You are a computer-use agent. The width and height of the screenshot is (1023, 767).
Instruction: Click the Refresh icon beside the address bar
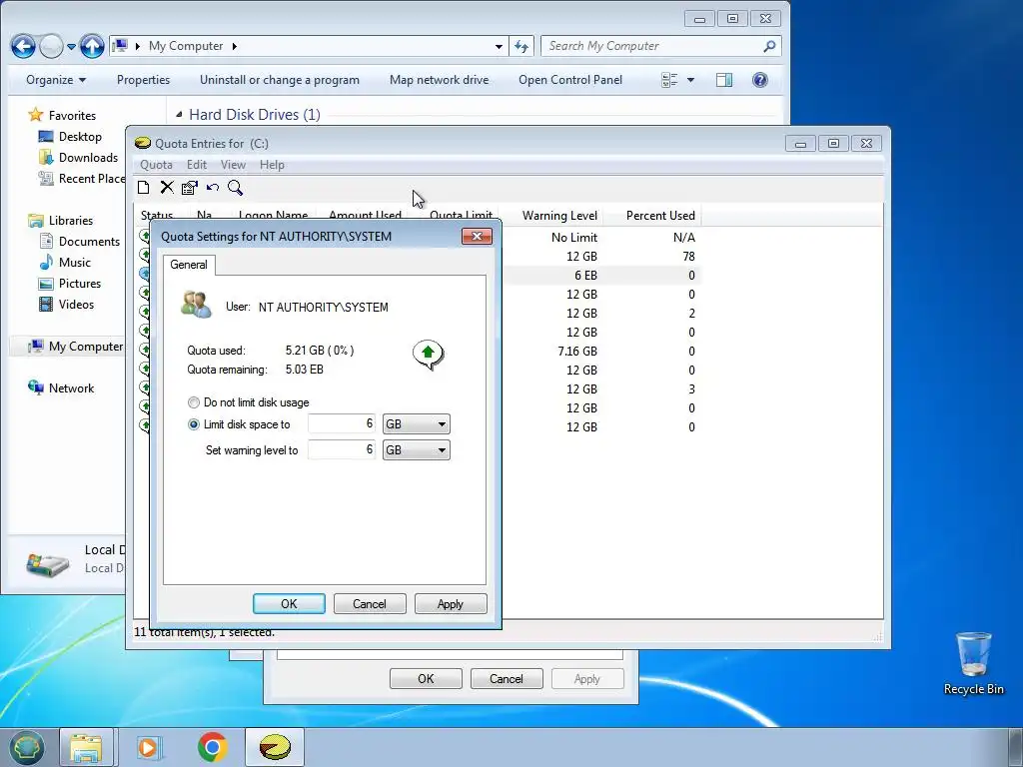point(521,46)
